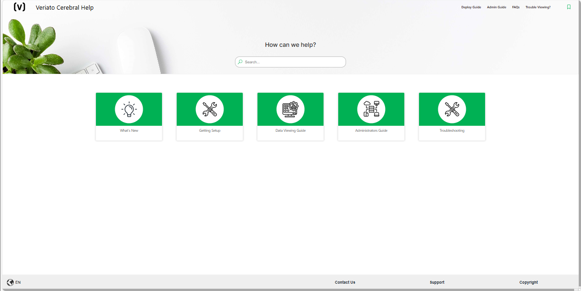The image size is (581, 291).
Task: Open the Deploy Guide menu link
Action: 471,7
